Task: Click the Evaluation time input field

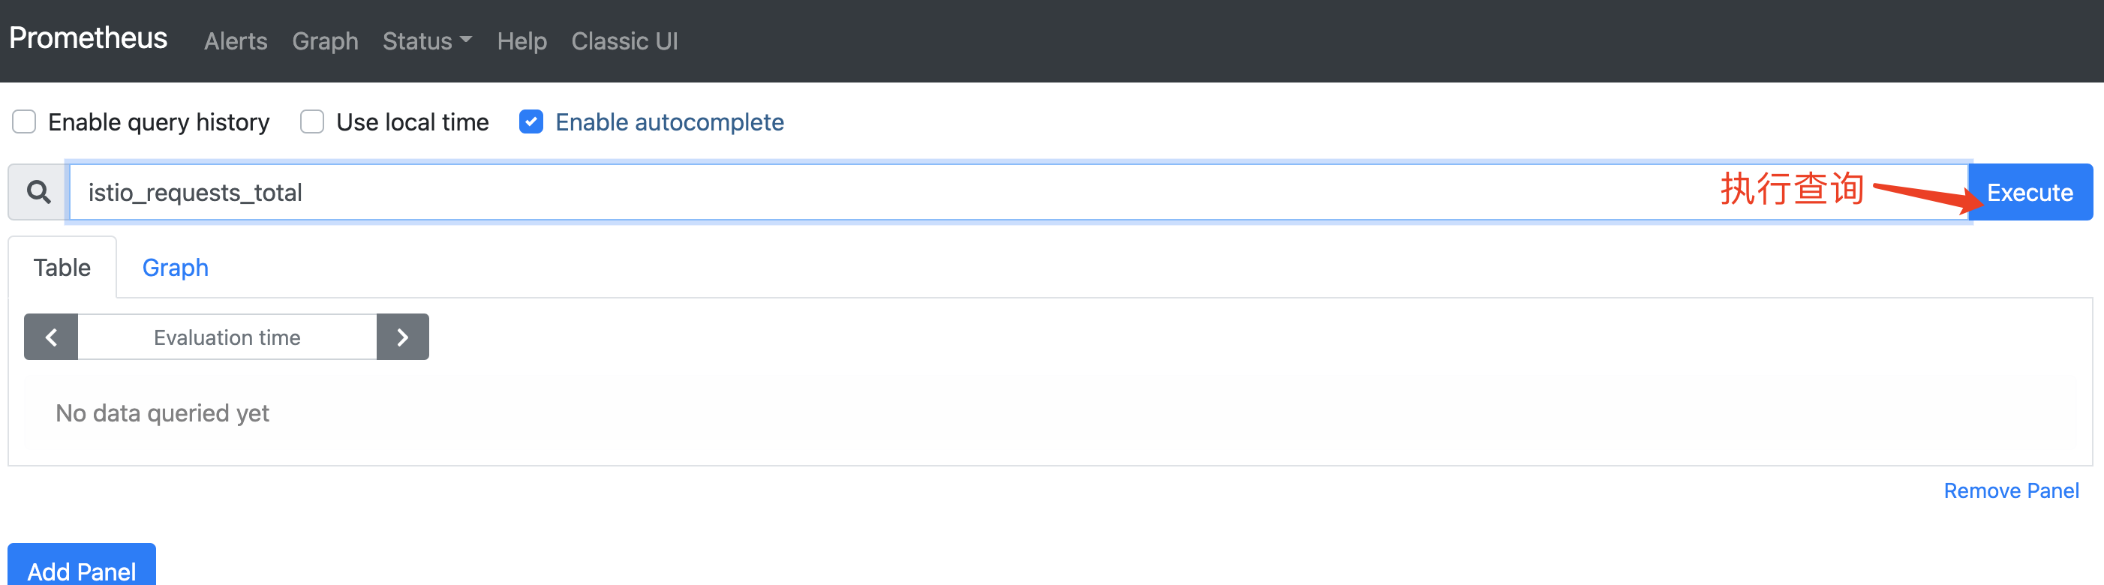Action: 227,337
